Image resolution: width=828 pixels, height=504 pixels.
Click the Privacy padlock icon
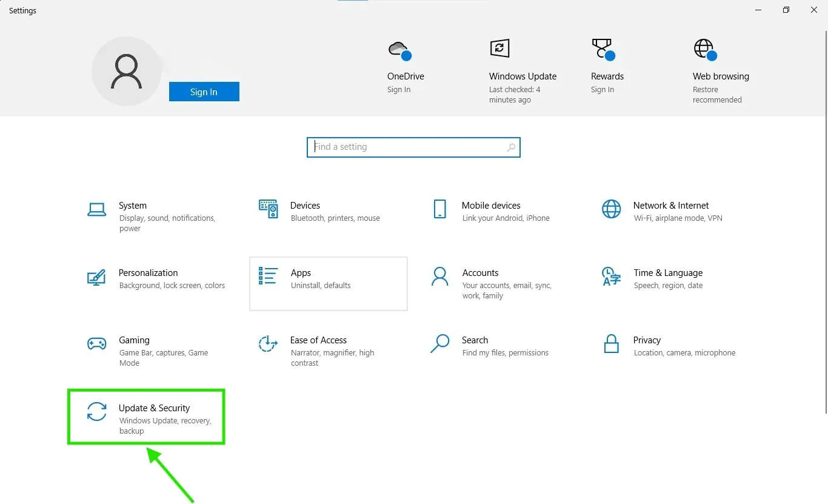611,344
